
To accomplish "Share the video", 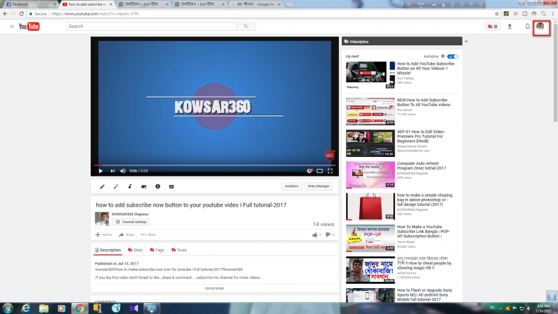I will click(x=126, y=234).
